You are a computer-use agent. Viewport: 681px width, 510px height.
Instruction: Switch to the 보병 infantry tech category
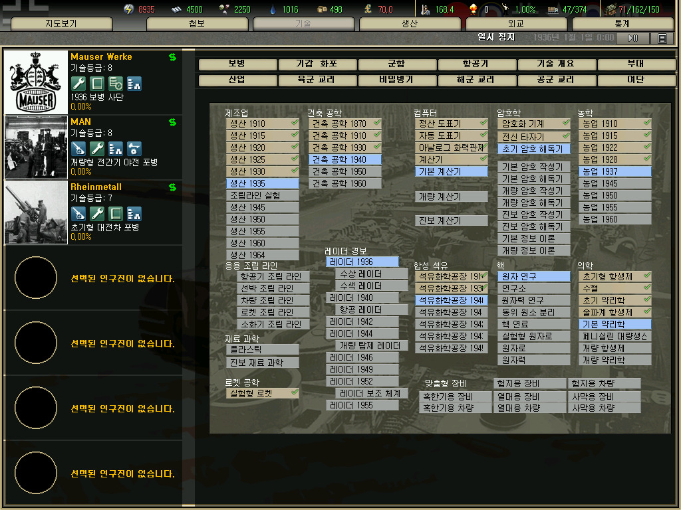coord(237,64)
